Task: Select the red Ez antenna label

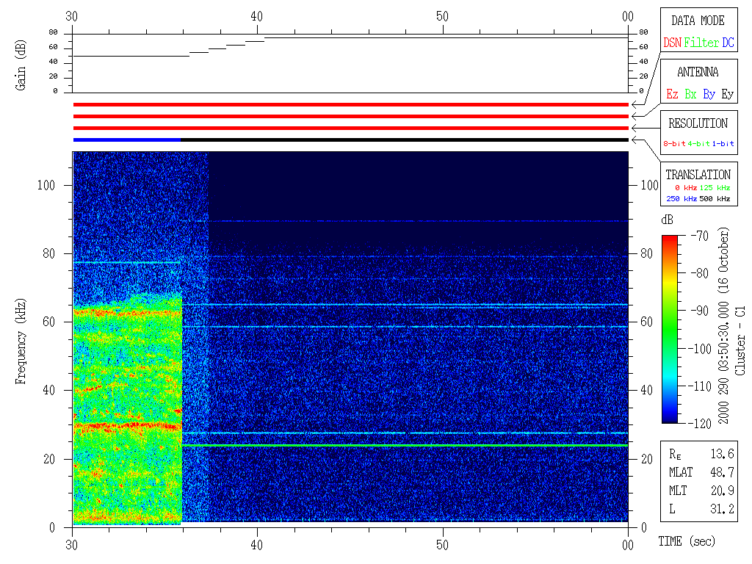Action: pyautogui.click(x=672, y=94)
